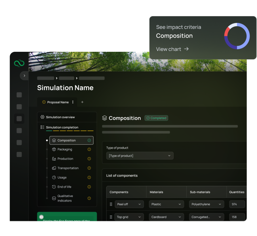Select the Proposal Name tab
The width and height of the screenshot is (257, 236).
pyautogui.click(x=58, y=102)
